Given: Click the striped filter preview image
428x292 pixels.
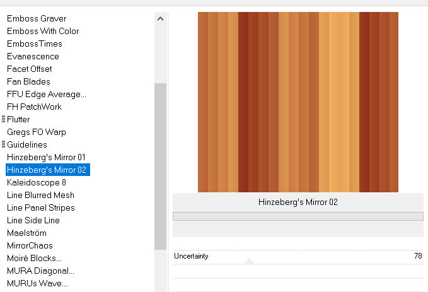Looking at the screenshot, I should point(298,102).
